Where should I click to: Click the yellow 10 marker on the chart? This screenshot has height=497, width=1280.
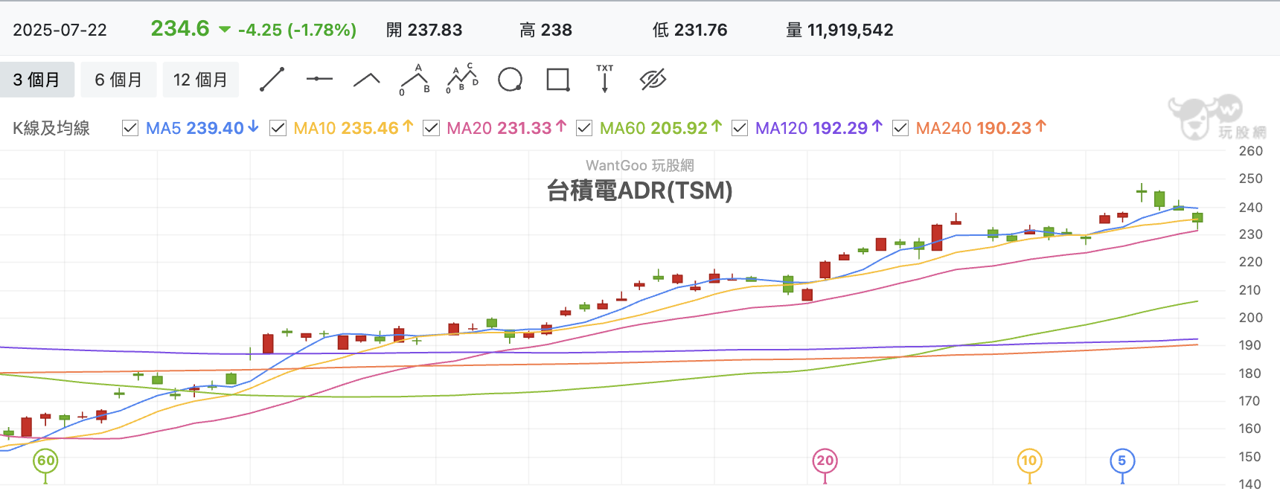pyautogui.click(x=1029, y=461)
